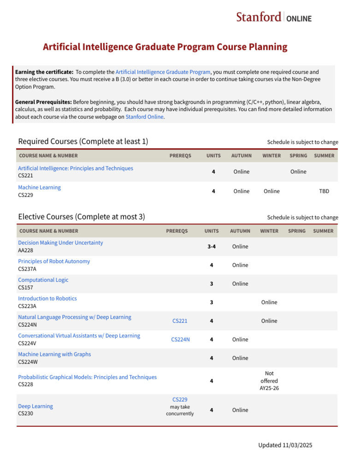This screenshot has width=354, height=472.
Task: Open the Artificial Intelligence Graduate Program link
Action: (163, 72)
